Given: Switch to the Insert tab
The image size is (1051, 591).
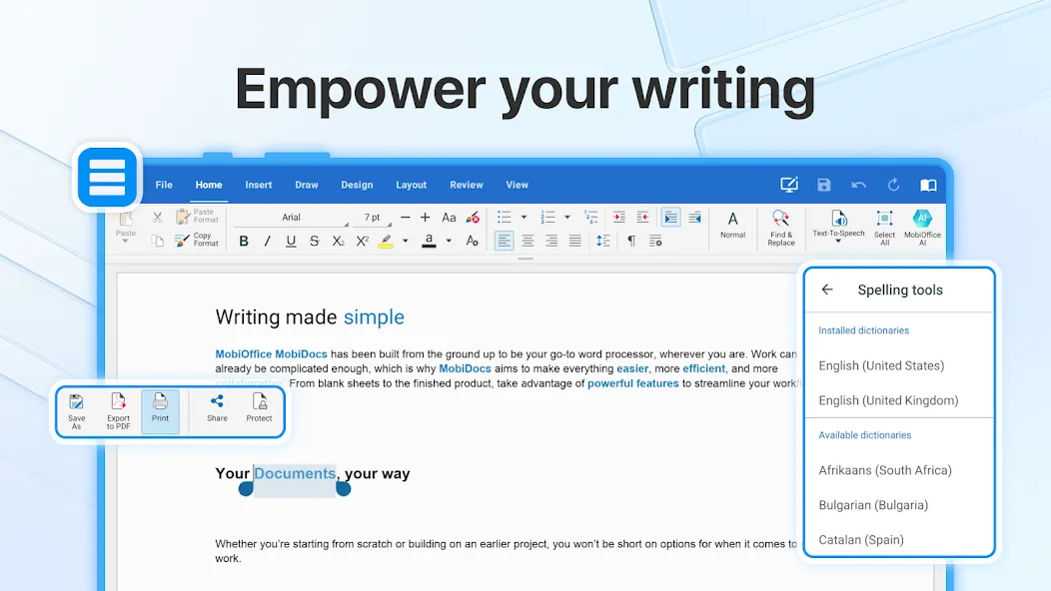Looking at the screenshot, I should 258,185.
